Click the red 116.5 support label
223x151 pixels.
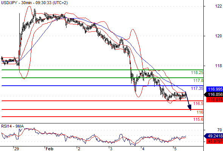[x=198, y=103]
